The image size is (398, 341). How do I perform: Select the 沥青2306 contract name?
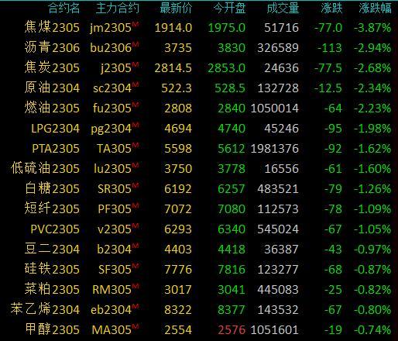[52, 47]
